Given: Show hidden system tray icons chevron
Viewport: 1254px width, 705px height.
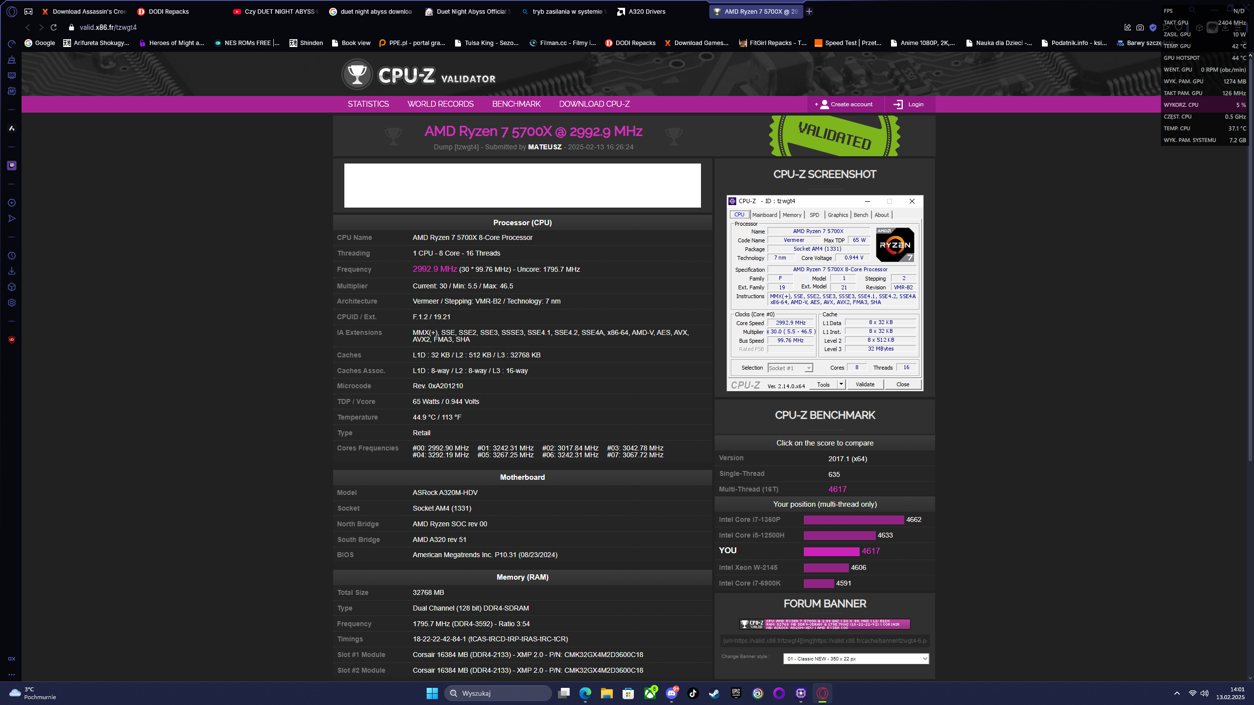Looking at the screenshot, I should pos(1177,693).
